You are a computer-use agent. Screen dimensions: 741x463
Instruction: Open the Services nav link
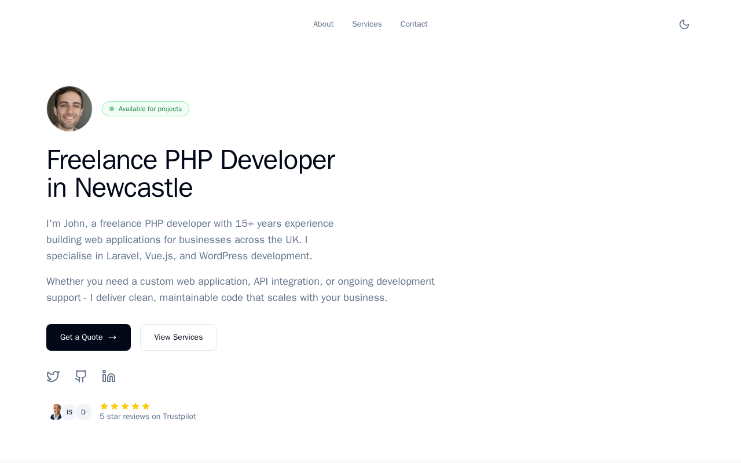tap(367, 24)
